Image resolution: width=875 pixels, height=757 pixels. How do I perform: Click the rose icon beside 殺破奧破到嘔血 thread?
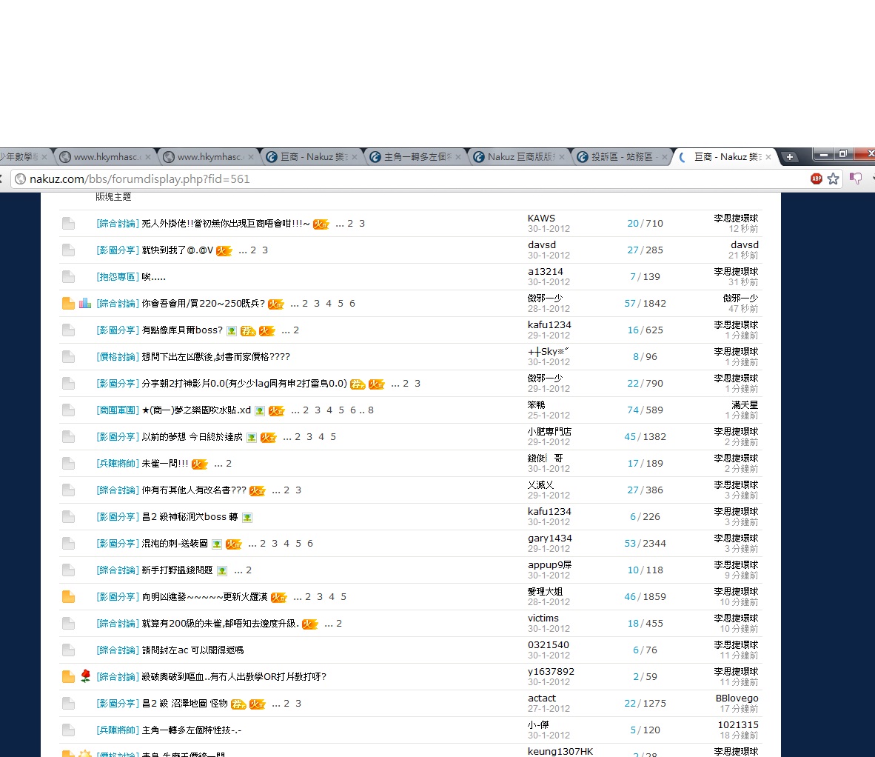tap(85, 676)
